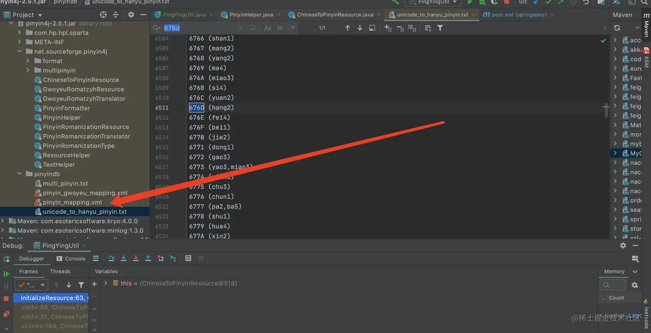
Task: Toggle Words (W) option in find bar
Action: [x=280, y=28]
